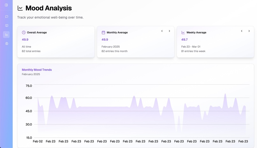Open the chat bubble icon in sidebar
Image resolution: width=257 pixels, height=148 pixels.
[7, 17]
